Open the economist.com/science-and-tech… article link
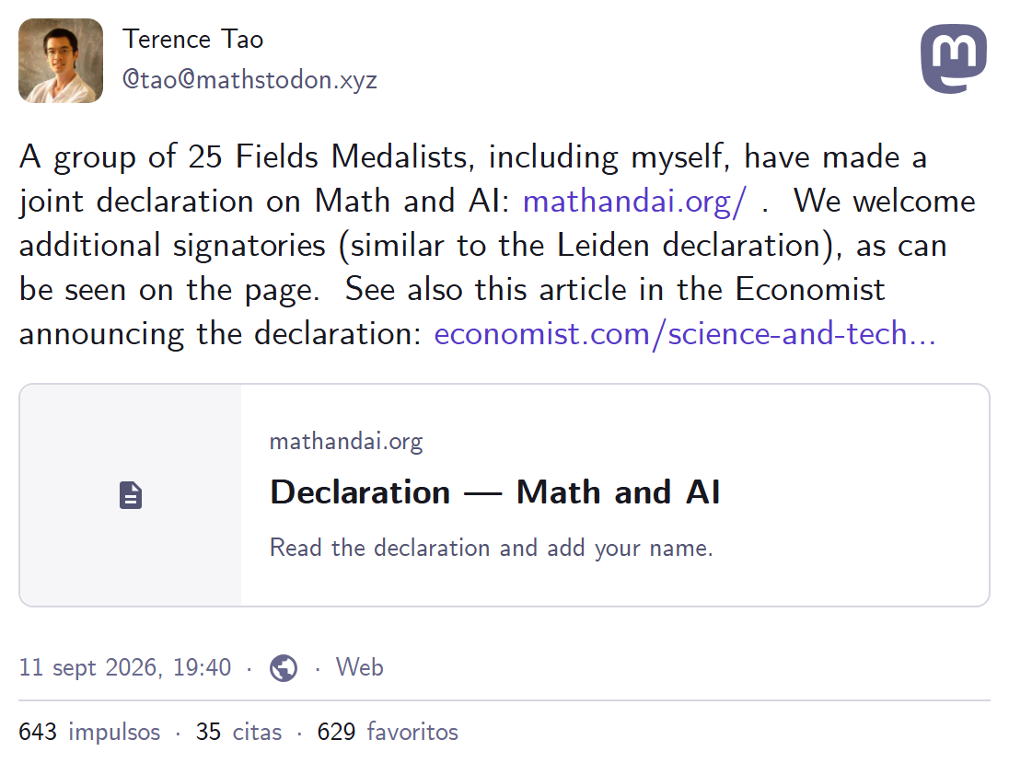The image size is (1009, 763). pyautogui.click(x=685, y=334)
